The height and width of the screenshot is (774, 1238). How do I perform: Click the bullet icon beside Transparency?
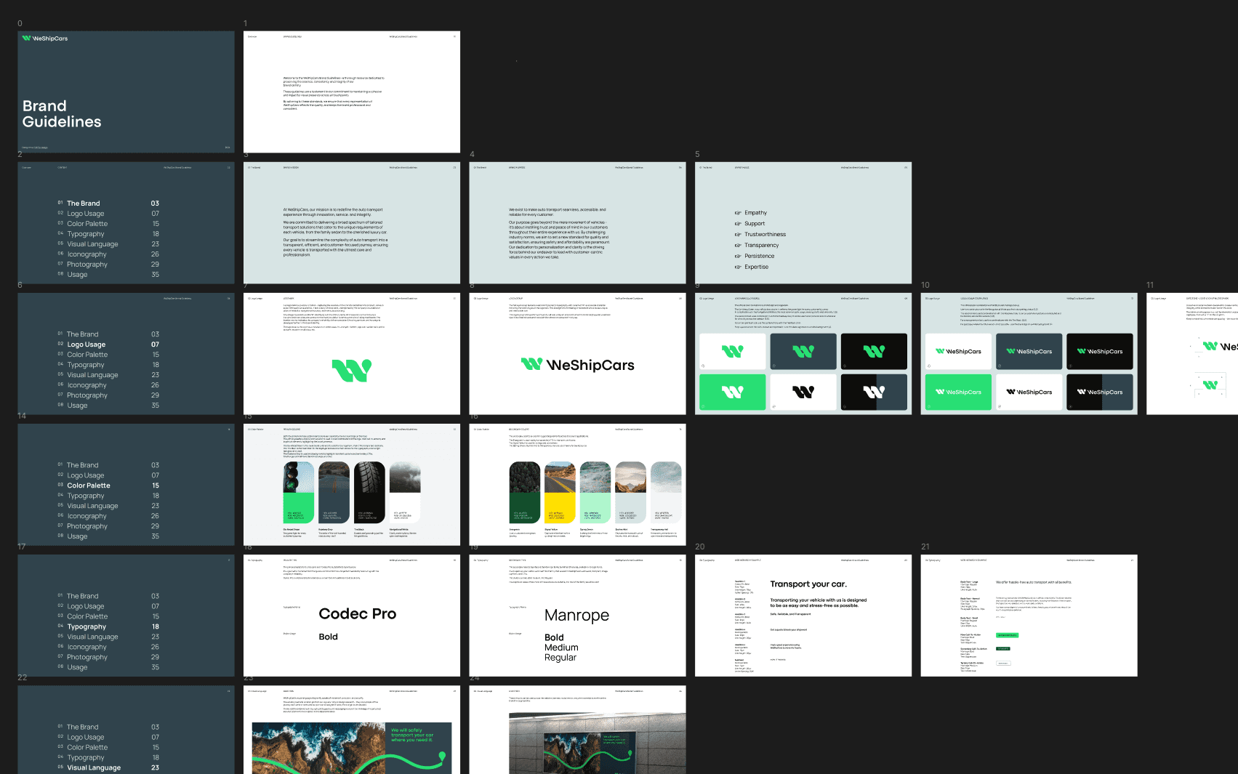[x=738, y=246]
